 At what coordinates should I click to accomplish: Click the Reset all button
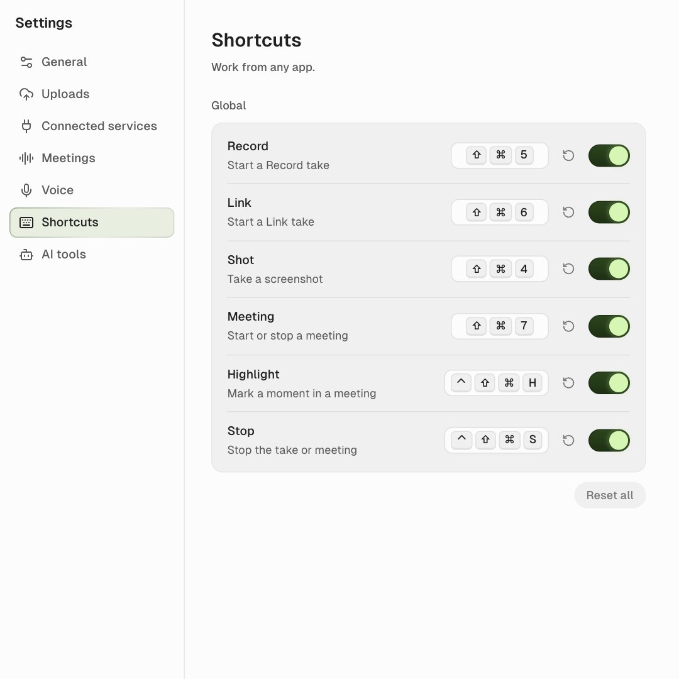click(x=610, y=495)
